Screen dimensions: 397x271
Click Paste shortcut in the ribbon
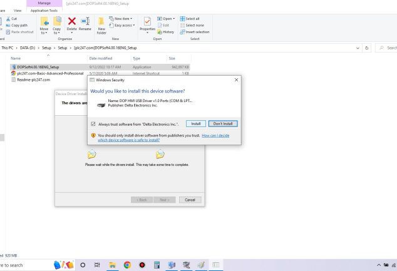pos(20,32)
